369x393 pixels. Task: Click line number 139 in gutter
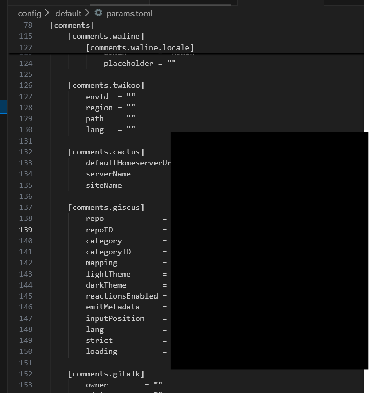[26, 230]
